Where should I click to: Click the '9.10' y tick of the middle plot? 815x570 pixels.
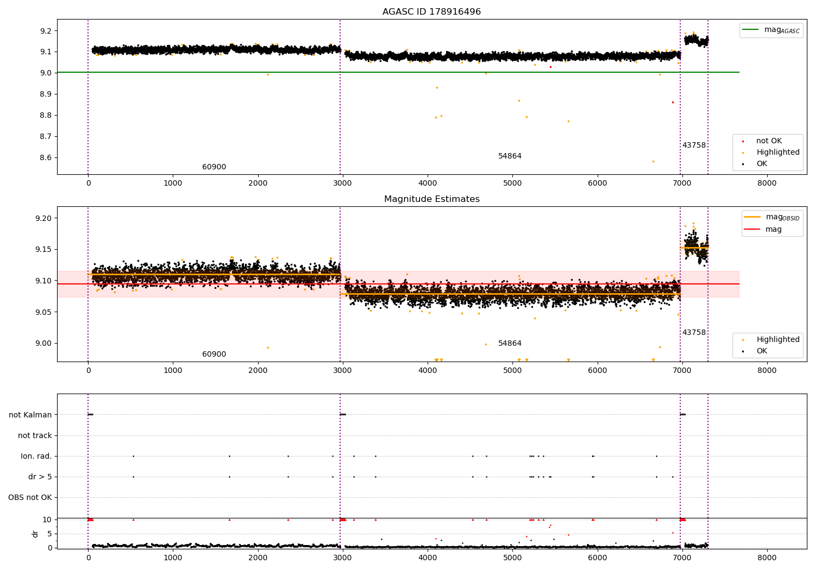tap(43, 281)
